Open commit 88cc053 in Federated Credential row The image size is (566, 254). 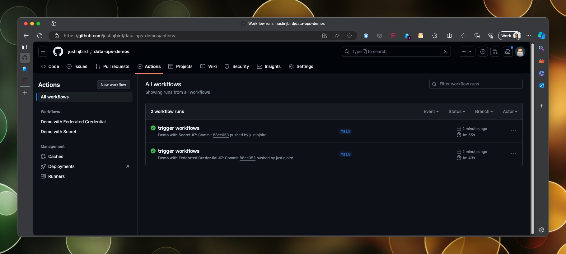coord(247,158)
